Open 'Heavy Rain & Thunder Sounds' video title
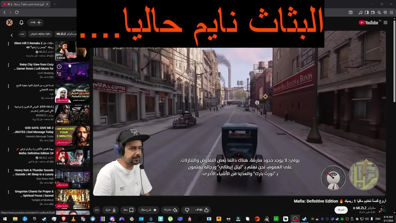 coord(33,172)
